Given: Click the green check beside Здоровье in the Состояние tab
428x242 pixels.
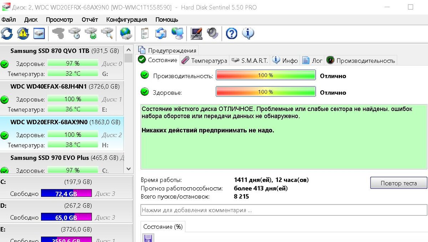Looking at the screenshot, I should tap(144, 92).
